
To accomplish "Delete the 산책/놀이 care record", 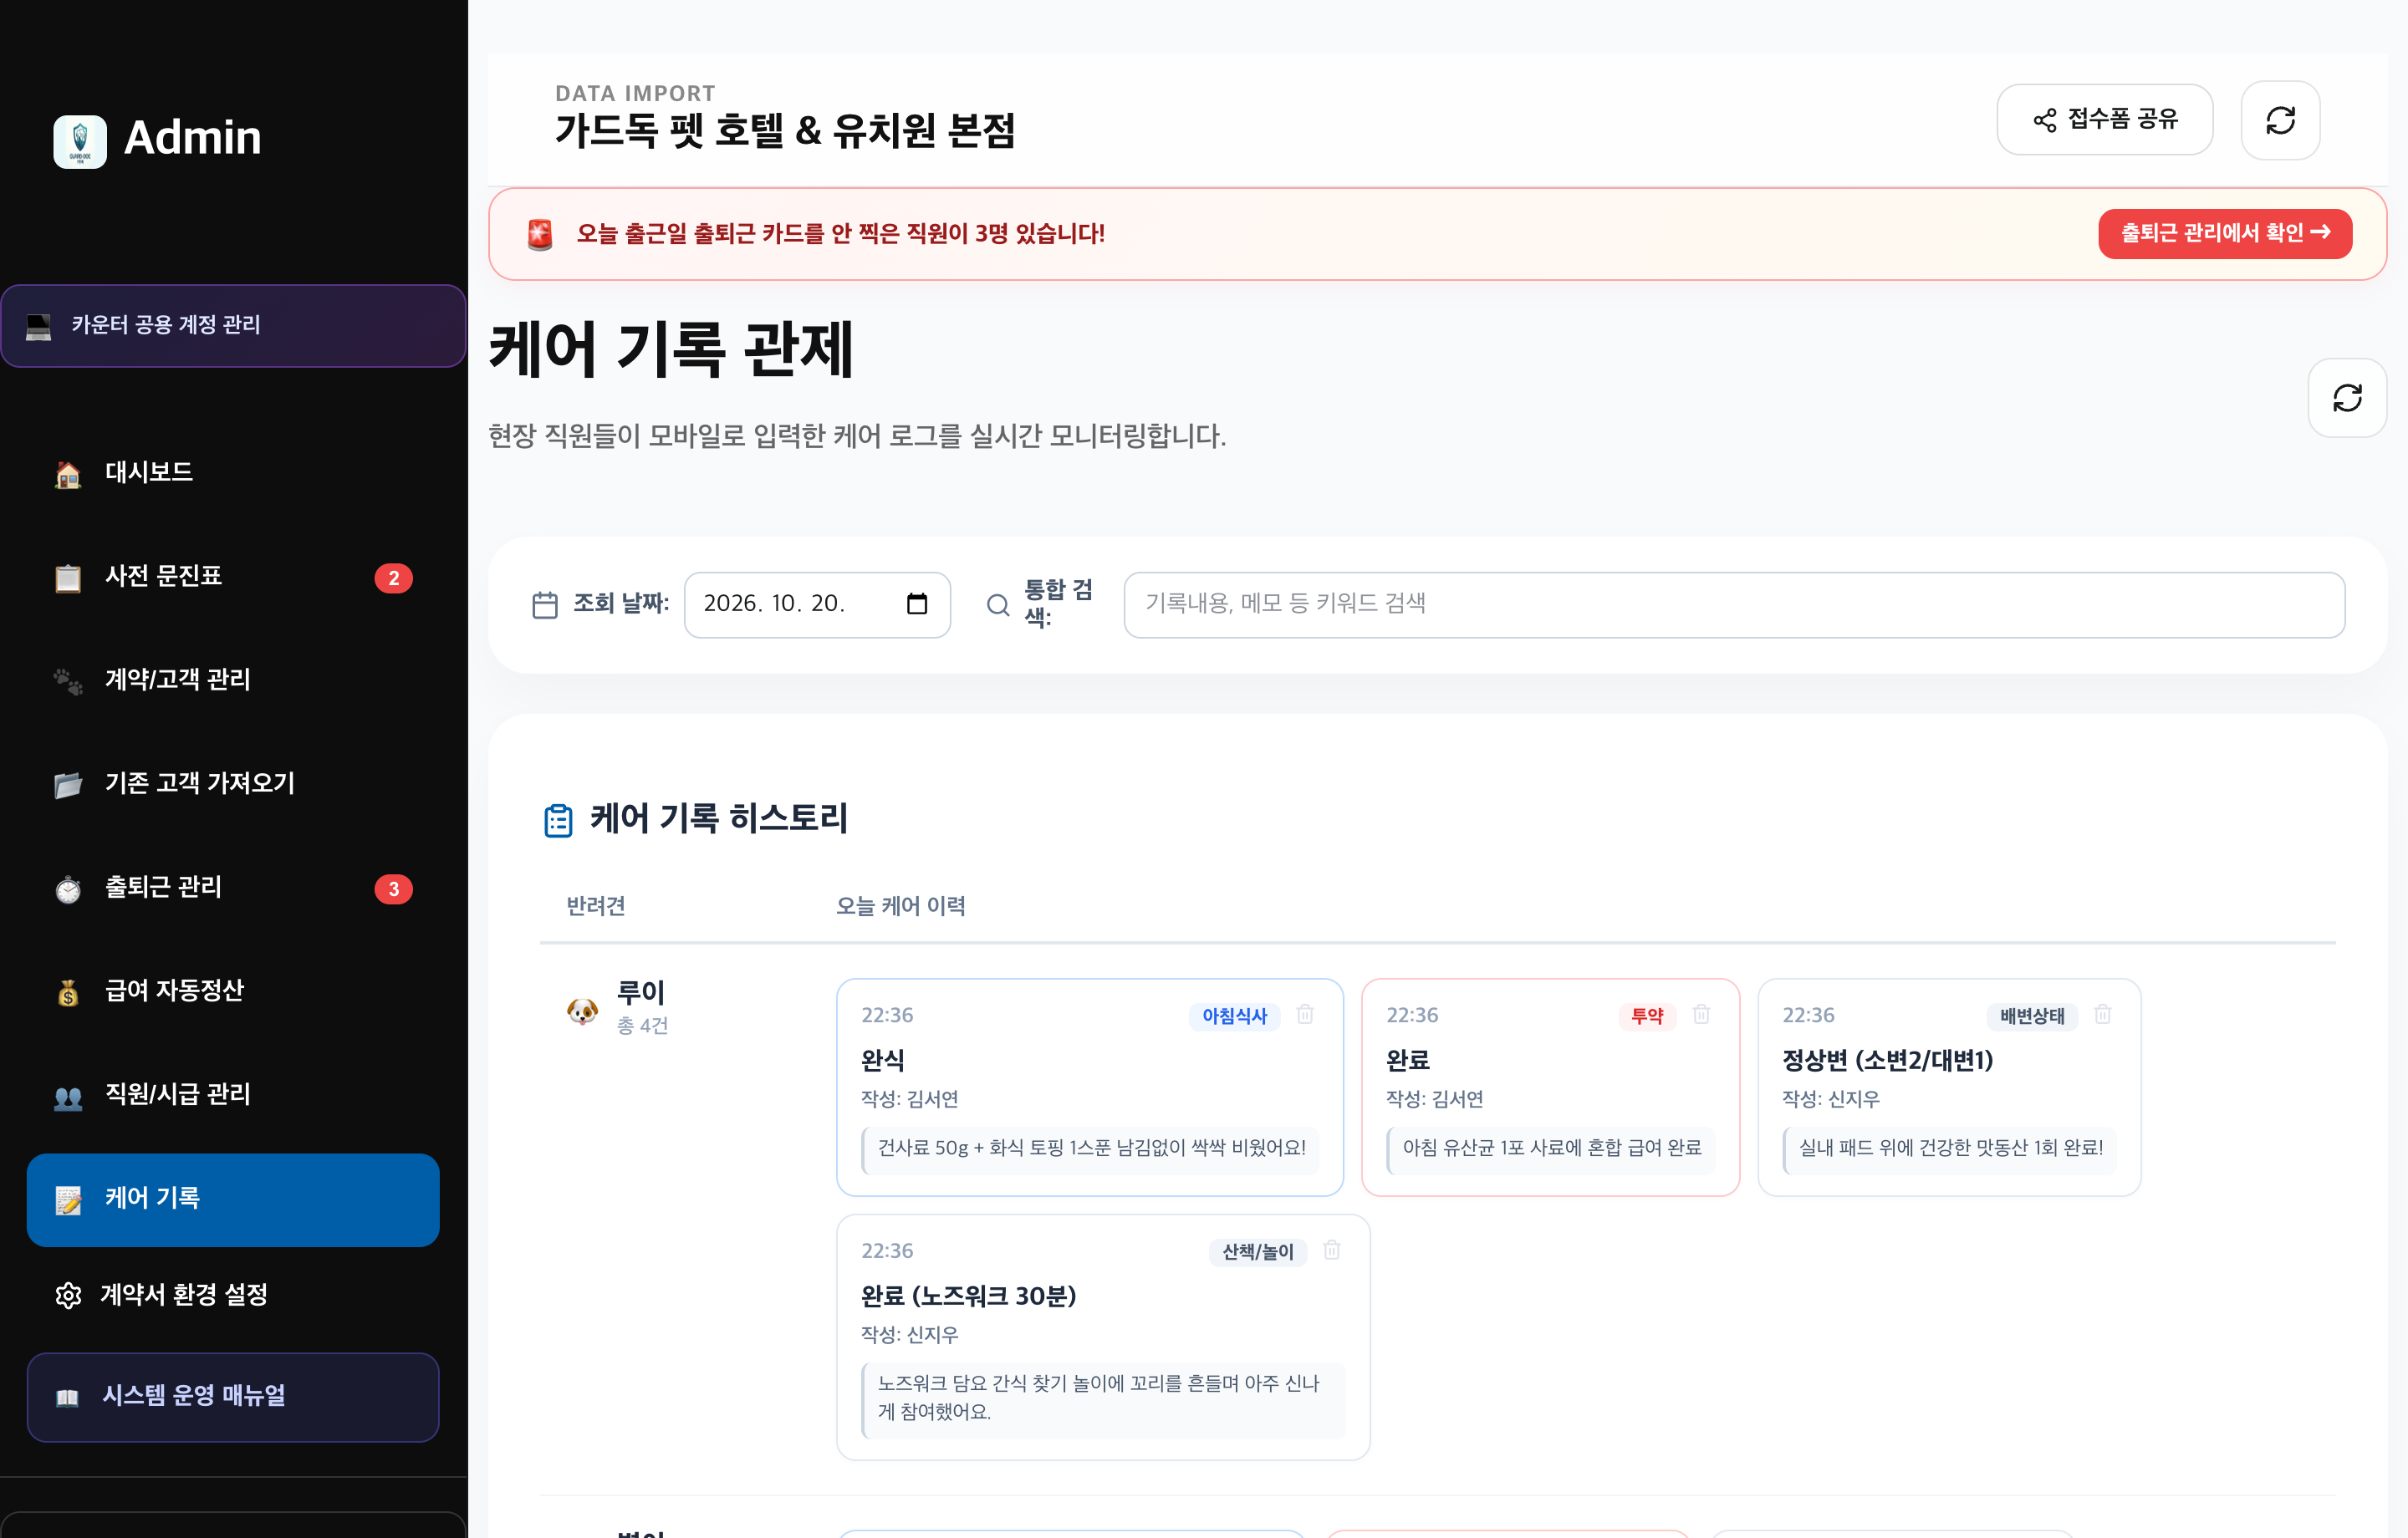I will pos(1331,1251).
